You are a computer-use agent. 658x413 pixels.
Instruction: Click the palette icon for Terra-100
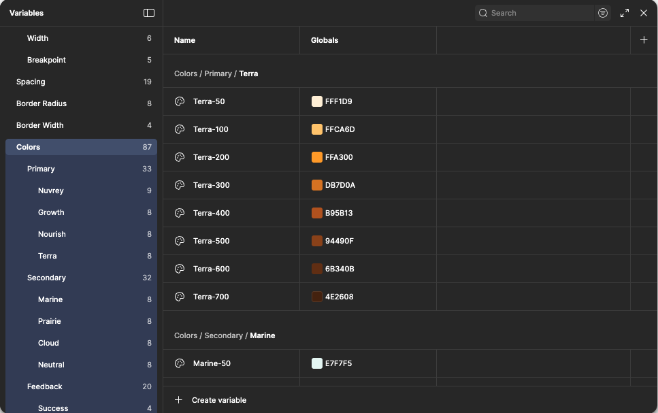(x=180, y=129)
